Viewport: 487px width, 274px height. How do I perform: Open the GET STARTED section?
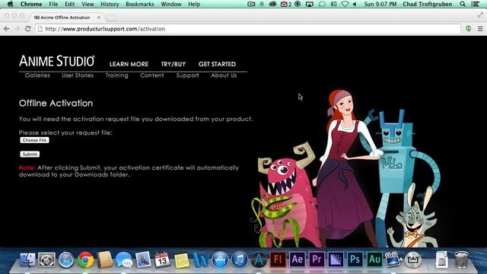pyautogui.click(x=217, y=64)
